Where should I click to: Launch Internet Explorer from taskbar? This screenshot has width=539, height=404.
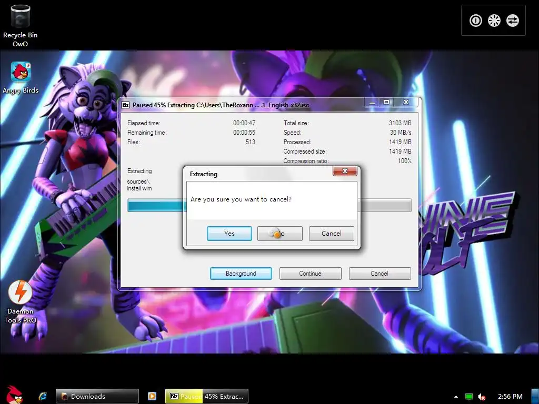click(43, 396)
